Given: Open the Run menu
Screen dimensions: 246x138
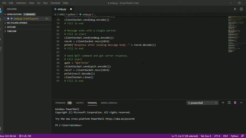Looking at the screenshot, I should pos(45,3).
